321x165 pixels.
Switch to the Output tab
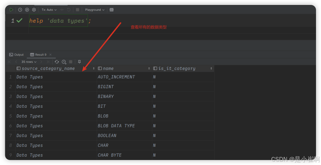[16, 55]
